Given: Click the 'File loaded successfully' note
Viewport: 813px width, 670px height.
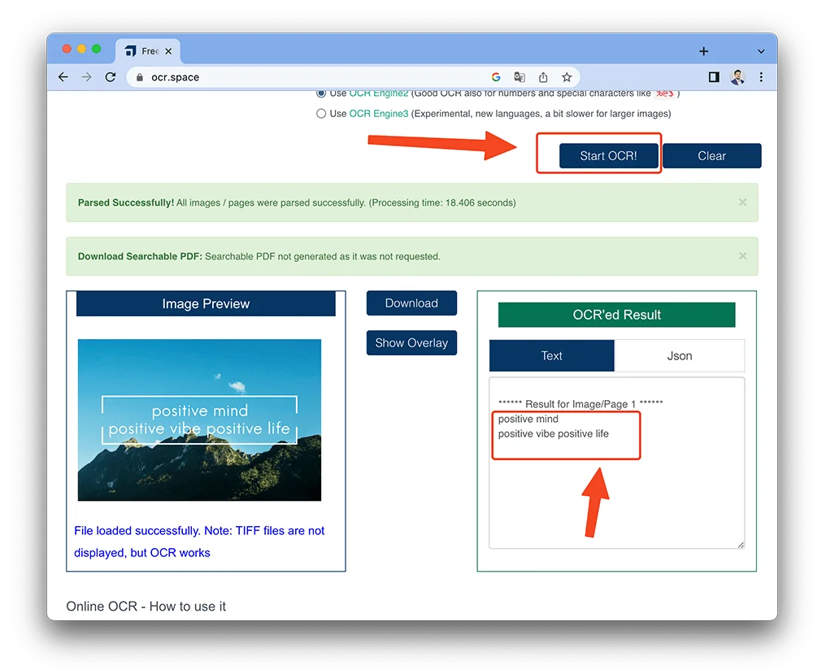Looking at the screenshot, I should tap(199, 542).
